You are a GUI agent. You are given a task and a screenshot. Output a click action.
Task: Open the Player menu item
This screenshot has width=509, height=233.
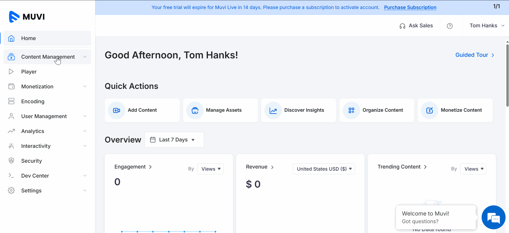(x=29, y=72)
